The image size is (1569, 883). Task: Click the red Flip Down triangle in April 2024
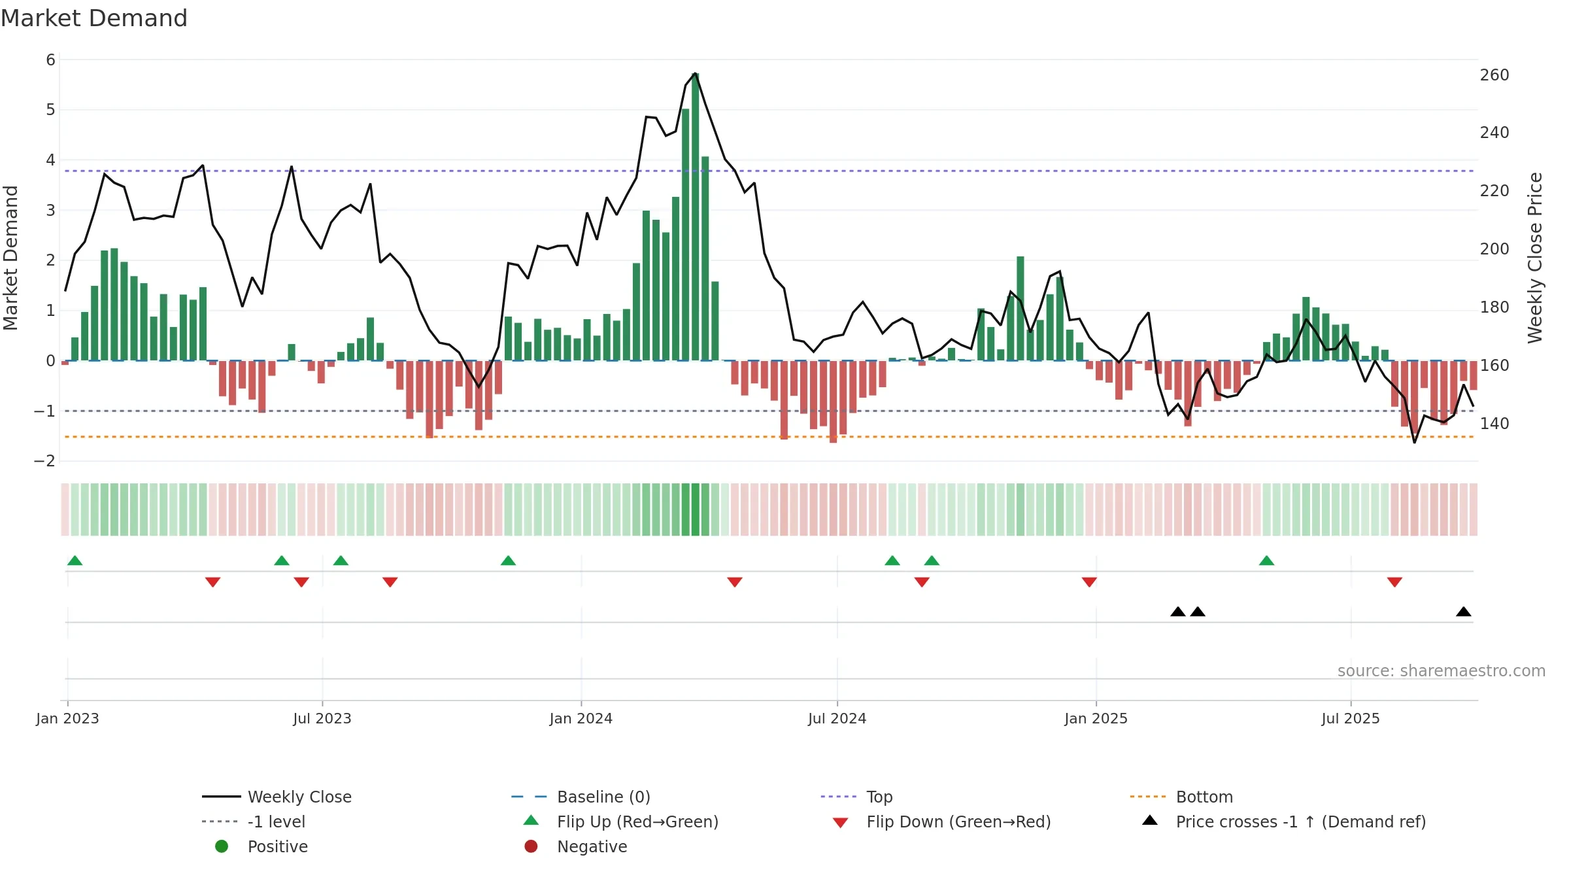tap(735, 582)
